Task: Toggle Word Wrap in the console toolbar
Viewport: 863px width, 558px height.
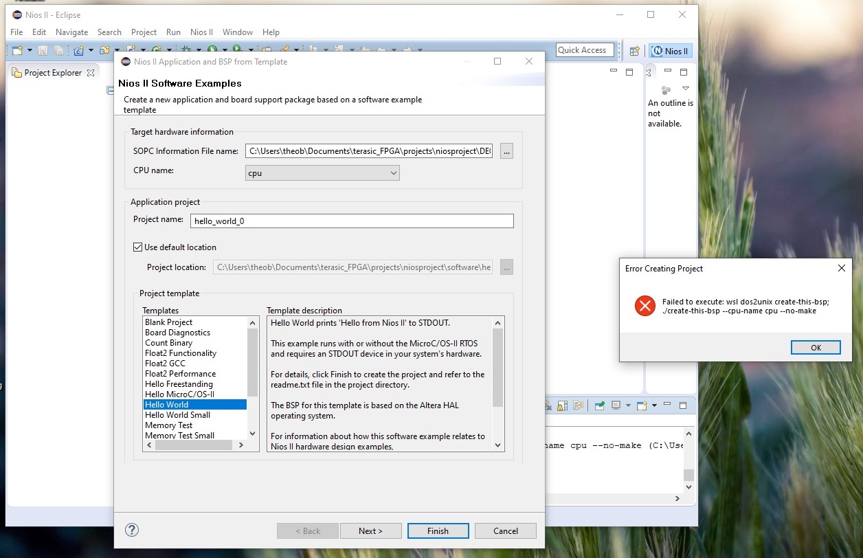Action: pos(578,405)
